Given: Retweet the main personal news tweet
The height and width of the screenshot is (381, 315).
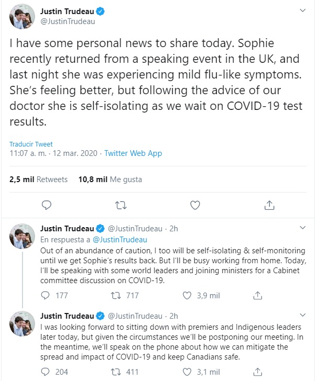Looking at the screenshot, I should (x=120, y=205).
